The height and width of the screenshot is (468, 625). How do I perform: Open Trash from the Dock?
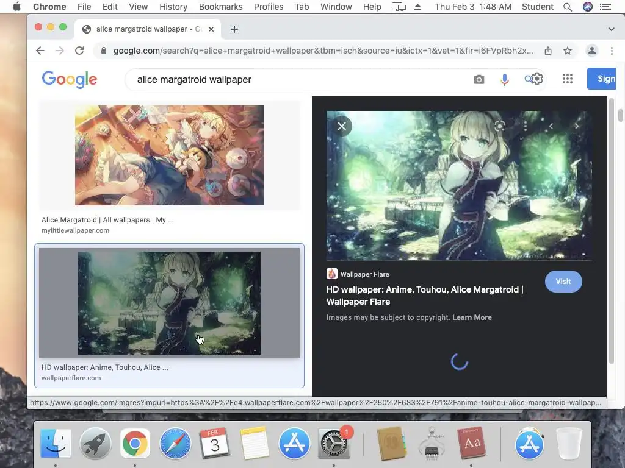[x=569, y=443]
